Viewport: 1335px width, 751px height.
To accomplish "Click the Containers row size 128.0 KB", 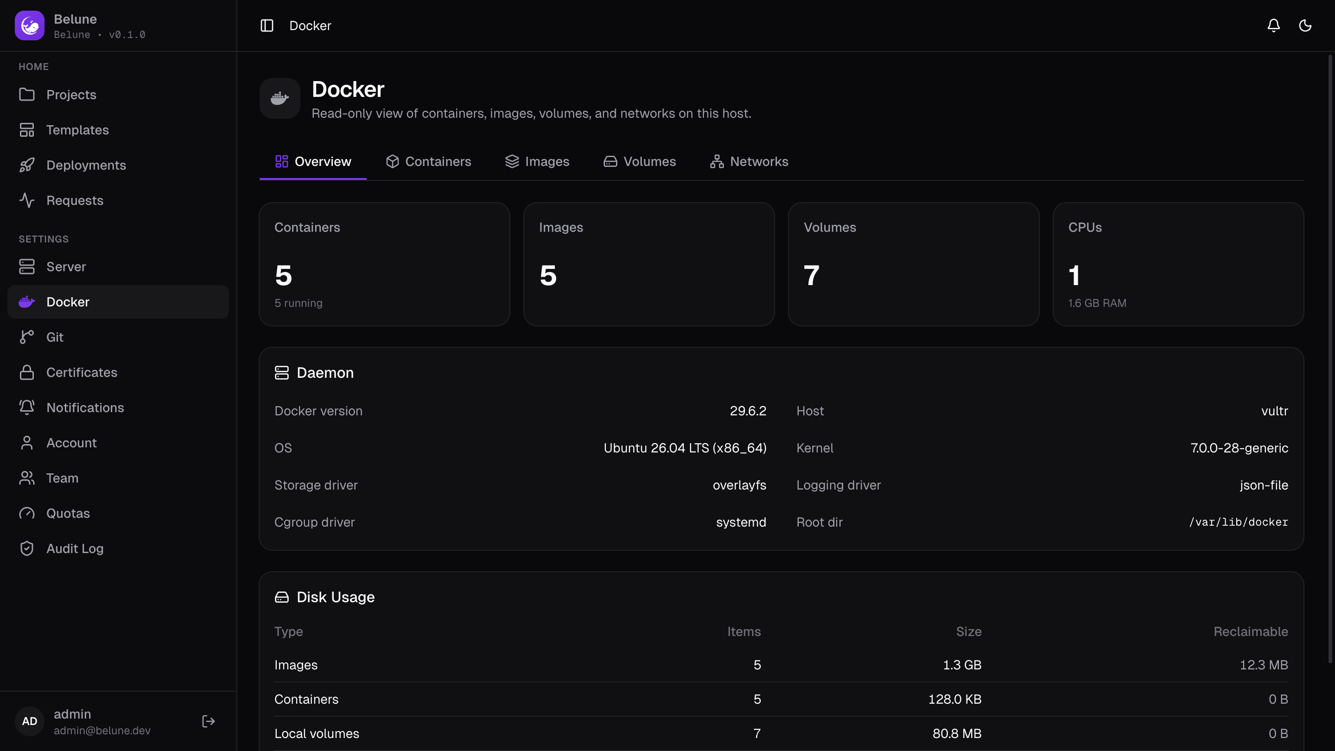I will pos(954,699).
